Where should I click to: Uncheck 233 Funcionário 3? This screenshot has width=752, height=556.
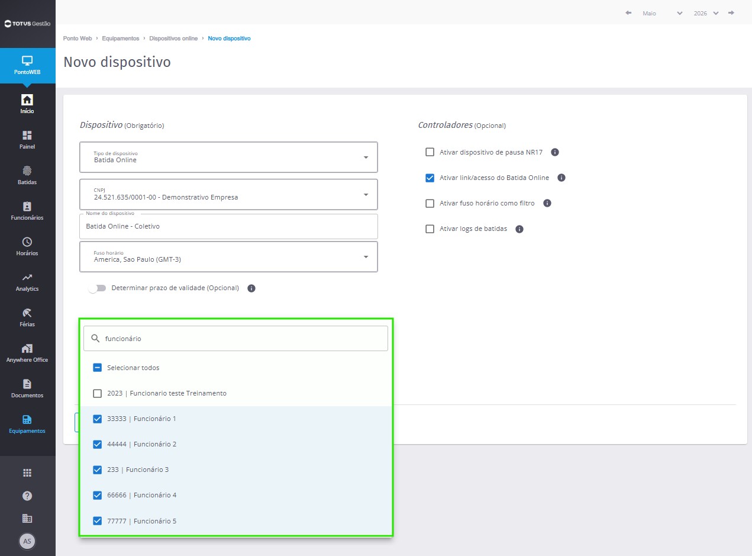pos(98,470)
